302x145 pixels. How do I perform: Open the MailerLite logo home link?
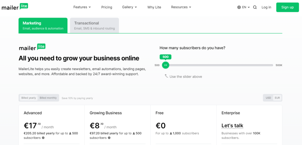pos(15,7)
